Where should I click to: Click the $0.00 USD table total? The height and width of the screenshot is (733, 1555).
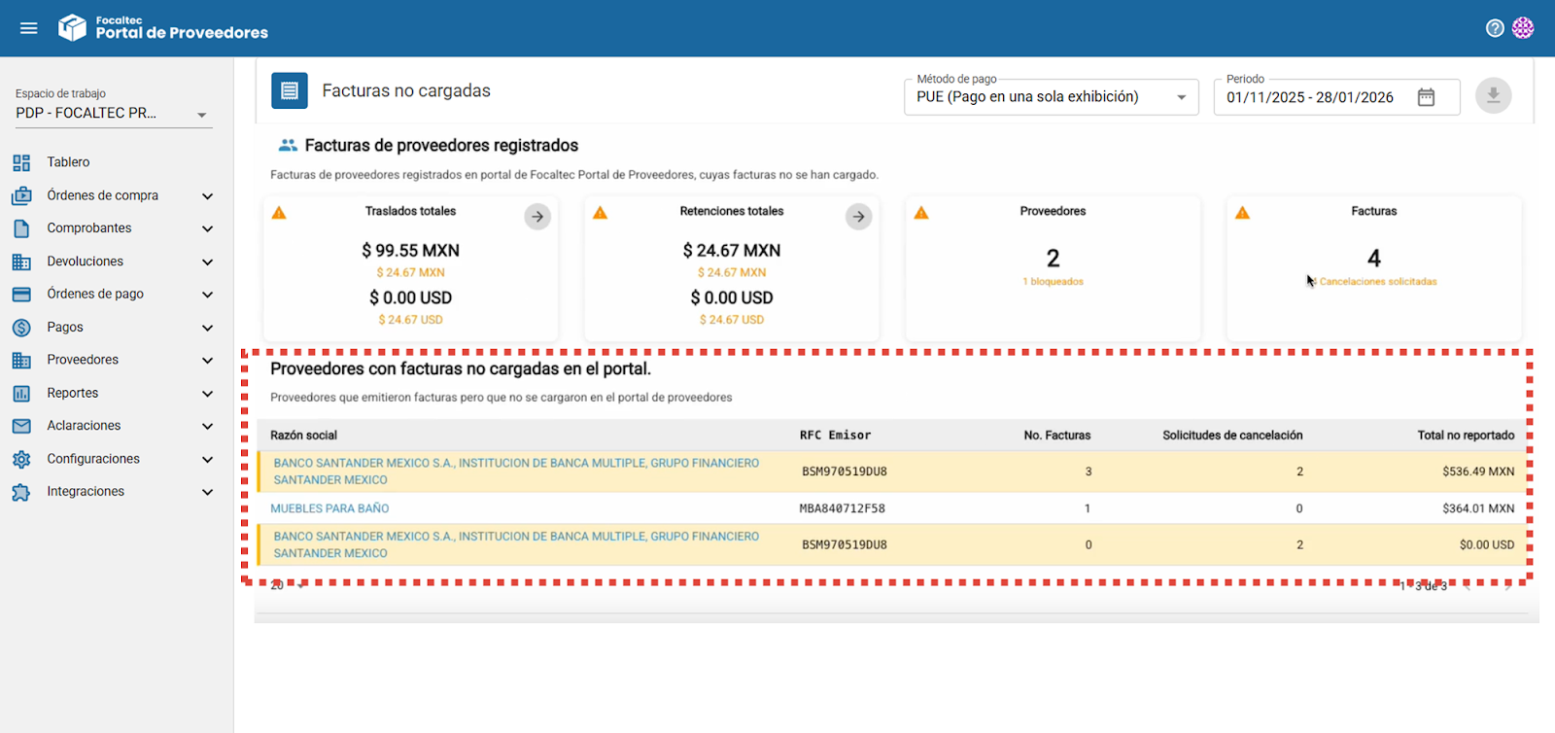point(1486,545)
